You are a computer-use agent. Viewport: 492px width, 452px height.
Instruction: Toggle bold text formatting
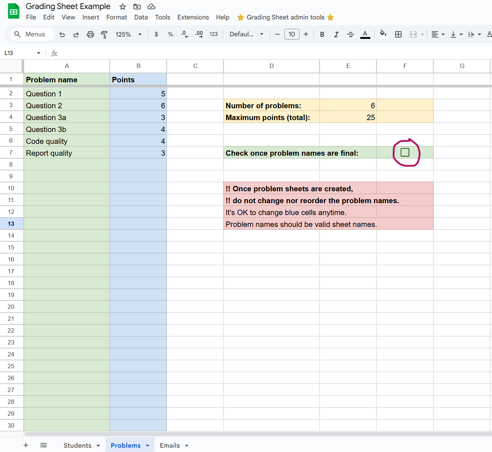(x=322, y=35)
